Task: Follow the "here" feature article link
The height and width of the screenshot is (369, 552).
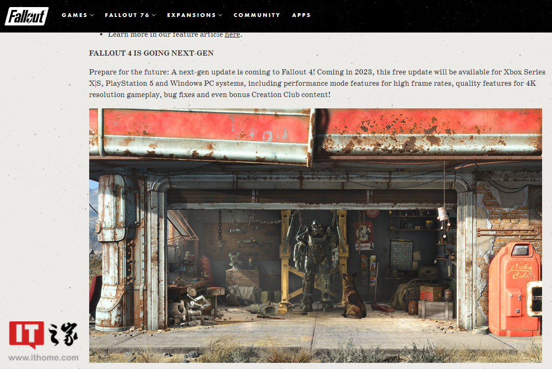Action: [232, 34]
